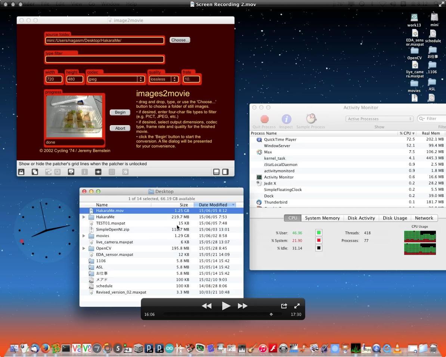This screenshot has width=446, height=357.
Task: Open the quality dropdown set to lossless
Action: click(163, 79)
